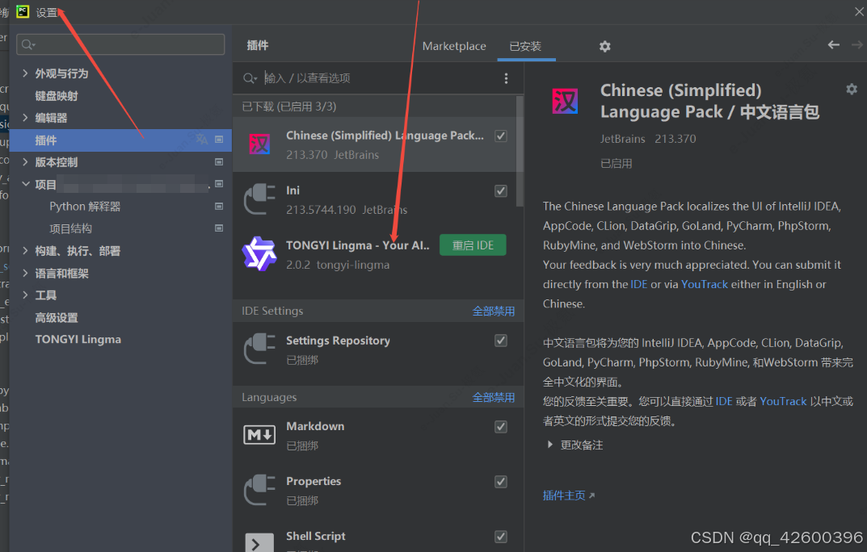This screenshot has width=867, height=552.
Task: Expand the 编辑器 tree node
Action: point(25,117)
